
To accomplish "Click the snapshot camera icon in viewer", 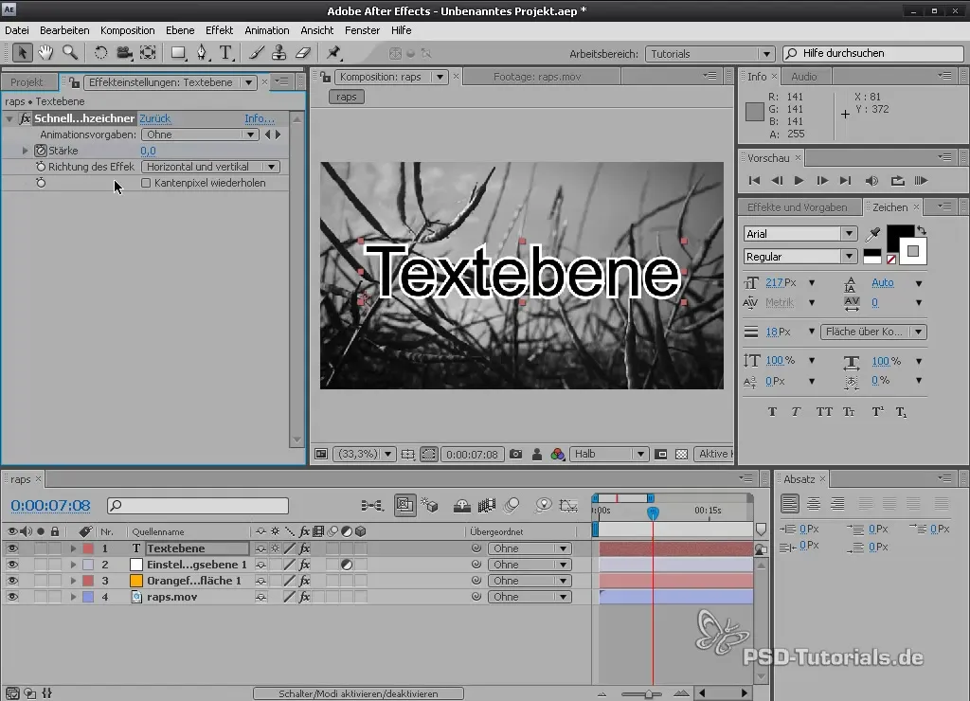I will point(516,454).
